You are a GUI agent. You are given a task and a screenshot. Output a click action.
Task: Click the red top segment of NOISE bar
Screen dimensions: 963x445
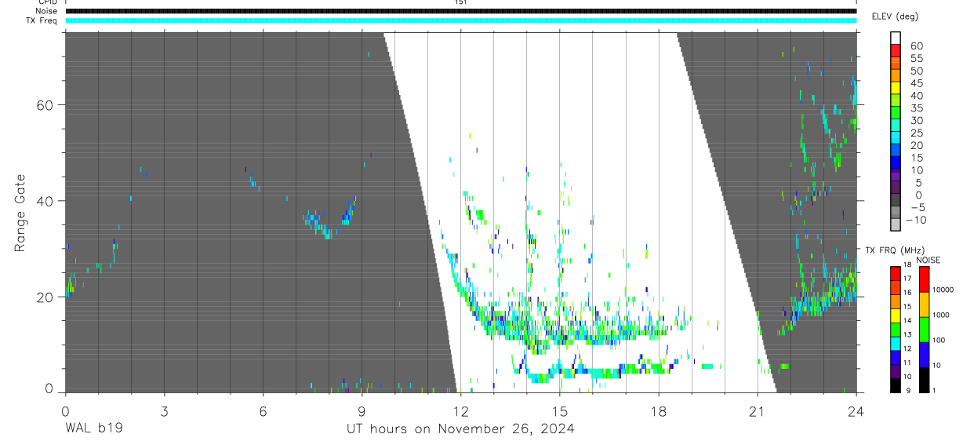(x=924, y=279)
